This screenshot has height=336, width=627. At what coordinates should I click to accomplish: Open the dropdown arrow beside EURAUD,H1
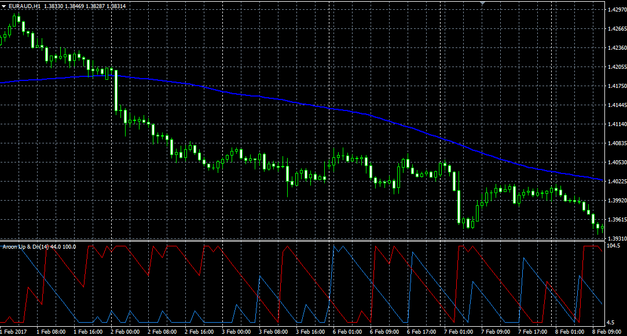click(3, 6)
